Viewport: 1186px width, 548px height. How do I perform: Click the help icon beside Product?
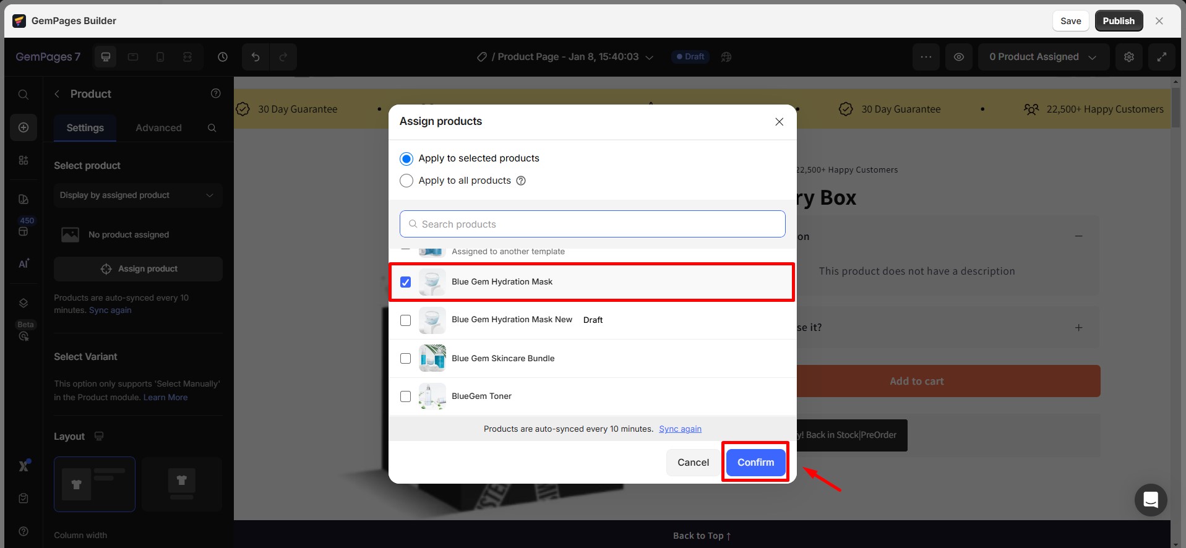(215, 93)
